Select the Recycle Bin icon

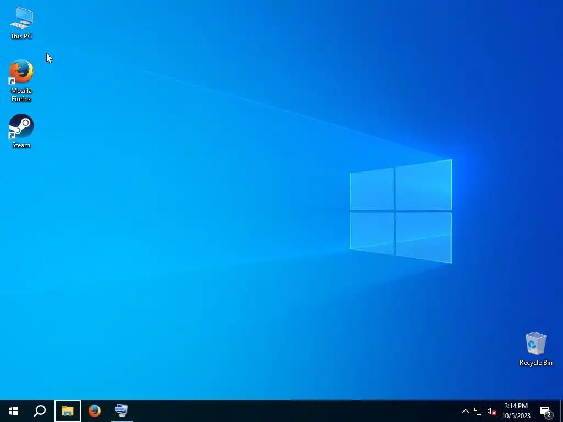(536, 349)
